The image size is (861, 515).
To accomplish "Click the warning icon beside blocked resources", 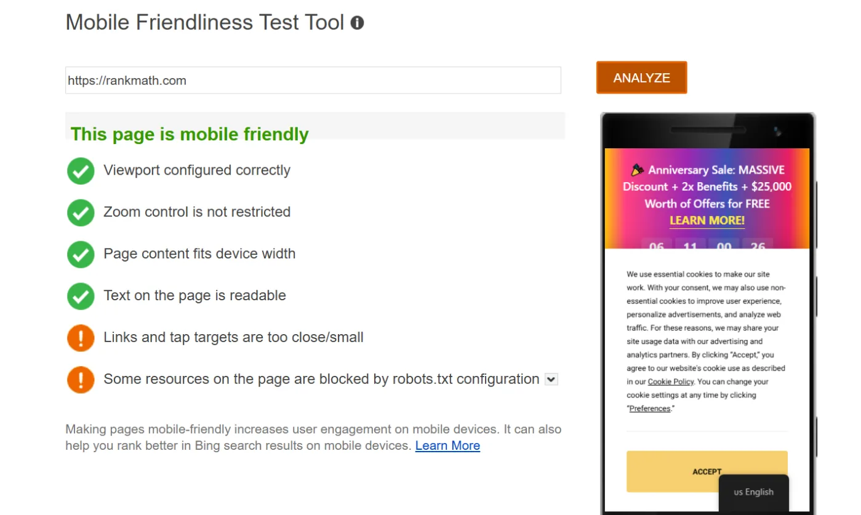I will coord(80,378).
